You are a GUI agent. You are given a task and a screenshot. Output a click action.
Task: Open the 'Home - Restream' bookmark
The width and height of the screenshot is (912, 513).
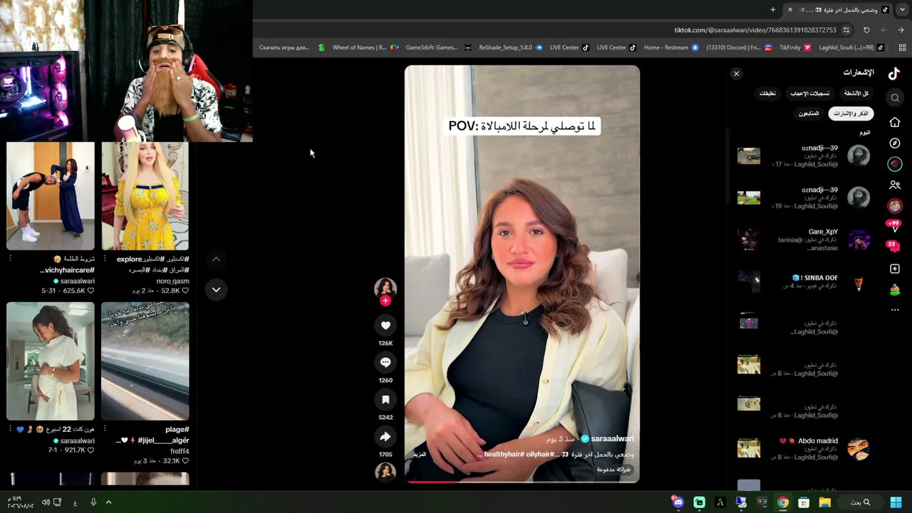(671, 48)
